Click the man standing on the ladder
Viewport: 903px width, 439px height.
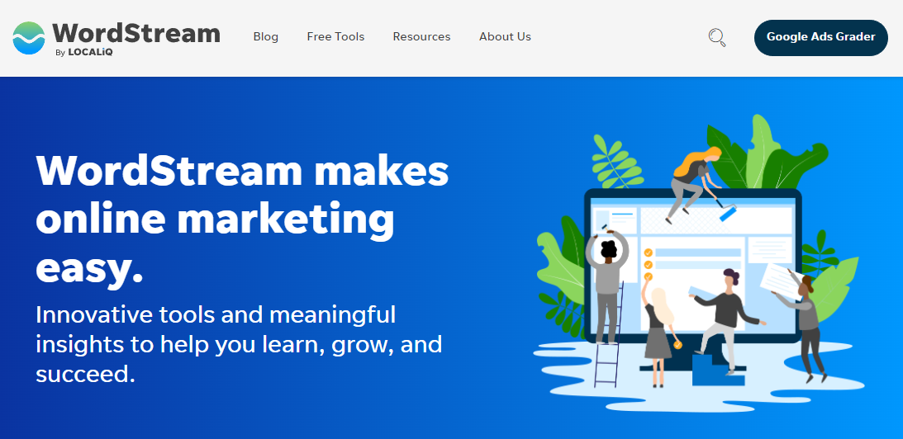tap(606, 285)
